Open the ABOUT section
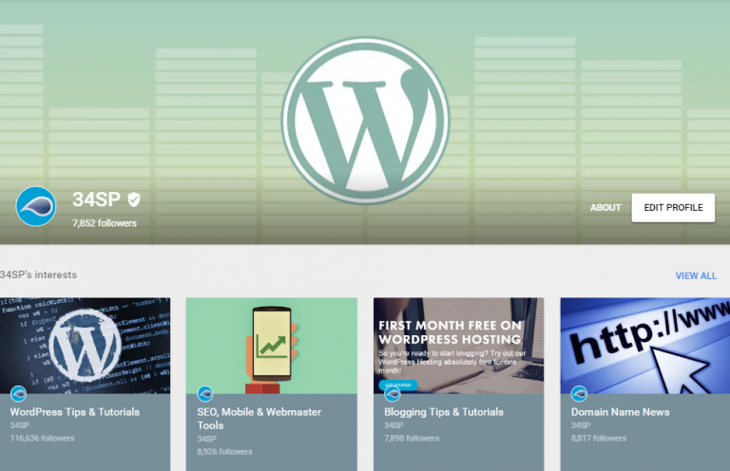 [605, 208]
